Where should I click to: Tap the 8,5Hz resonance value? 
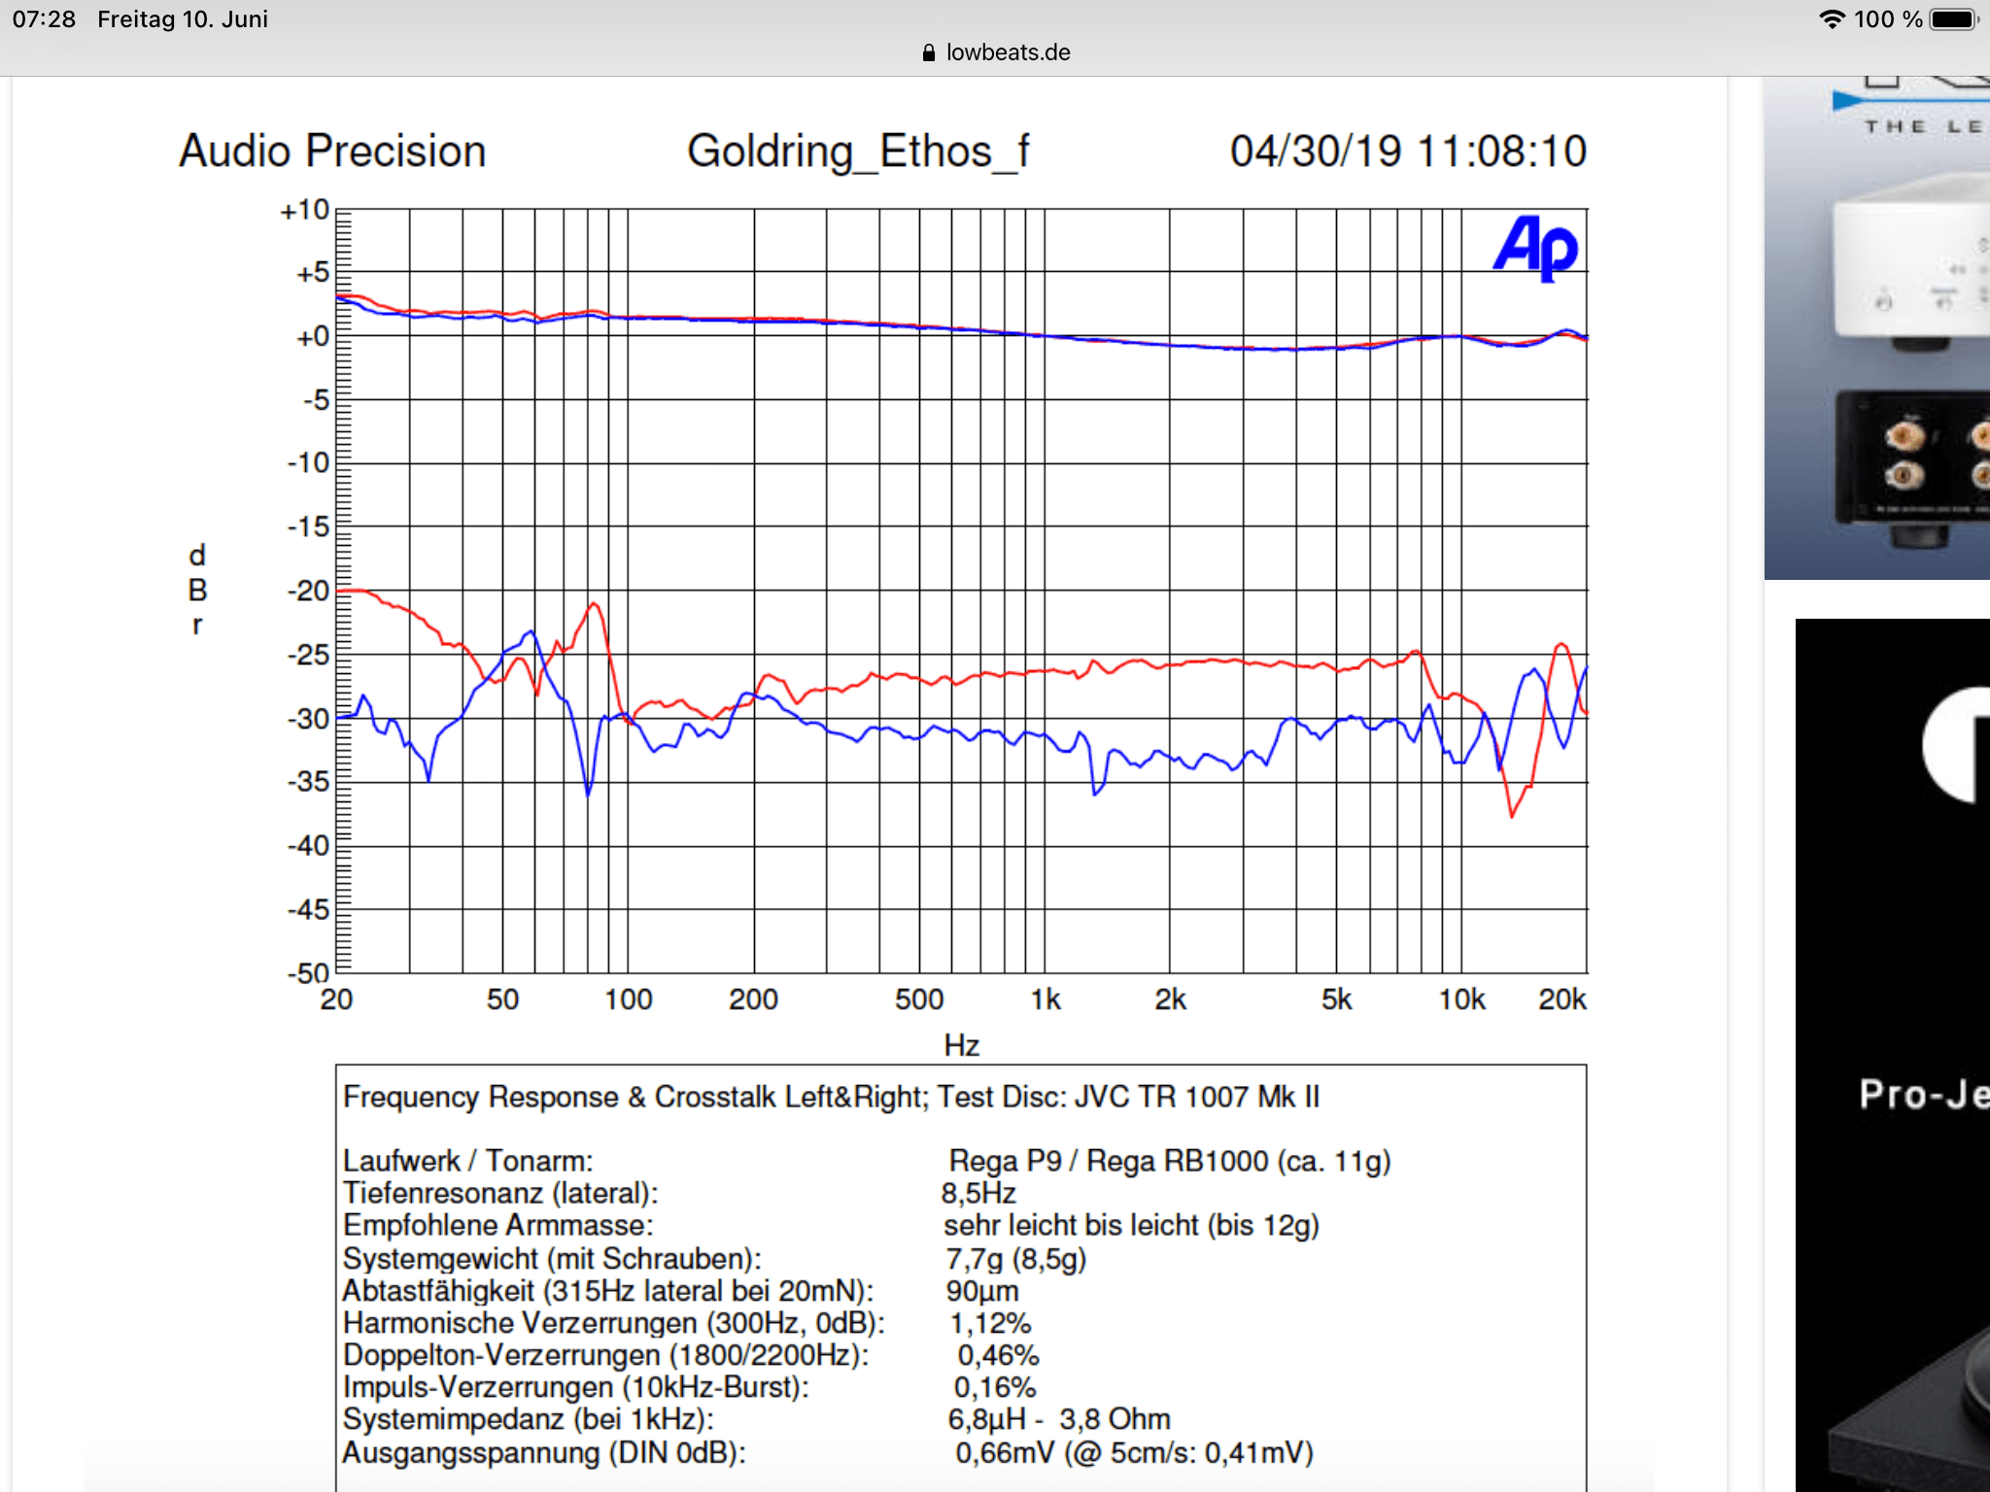978,1193
